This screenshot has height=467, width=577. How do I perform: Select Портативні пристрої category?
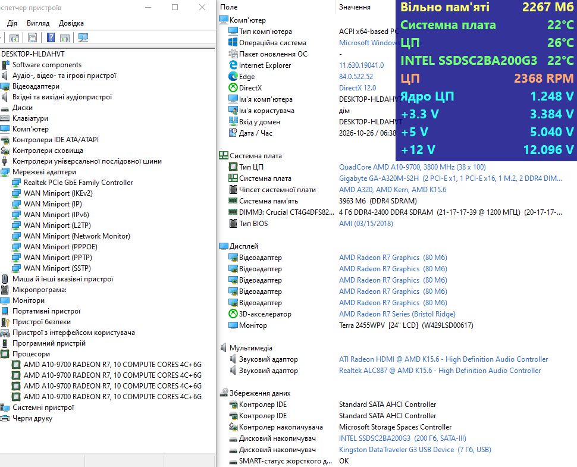(x=46, y=311)
